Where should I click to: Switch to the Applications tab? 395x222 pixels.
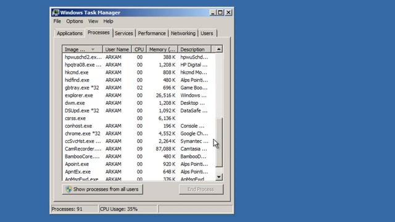70,33
